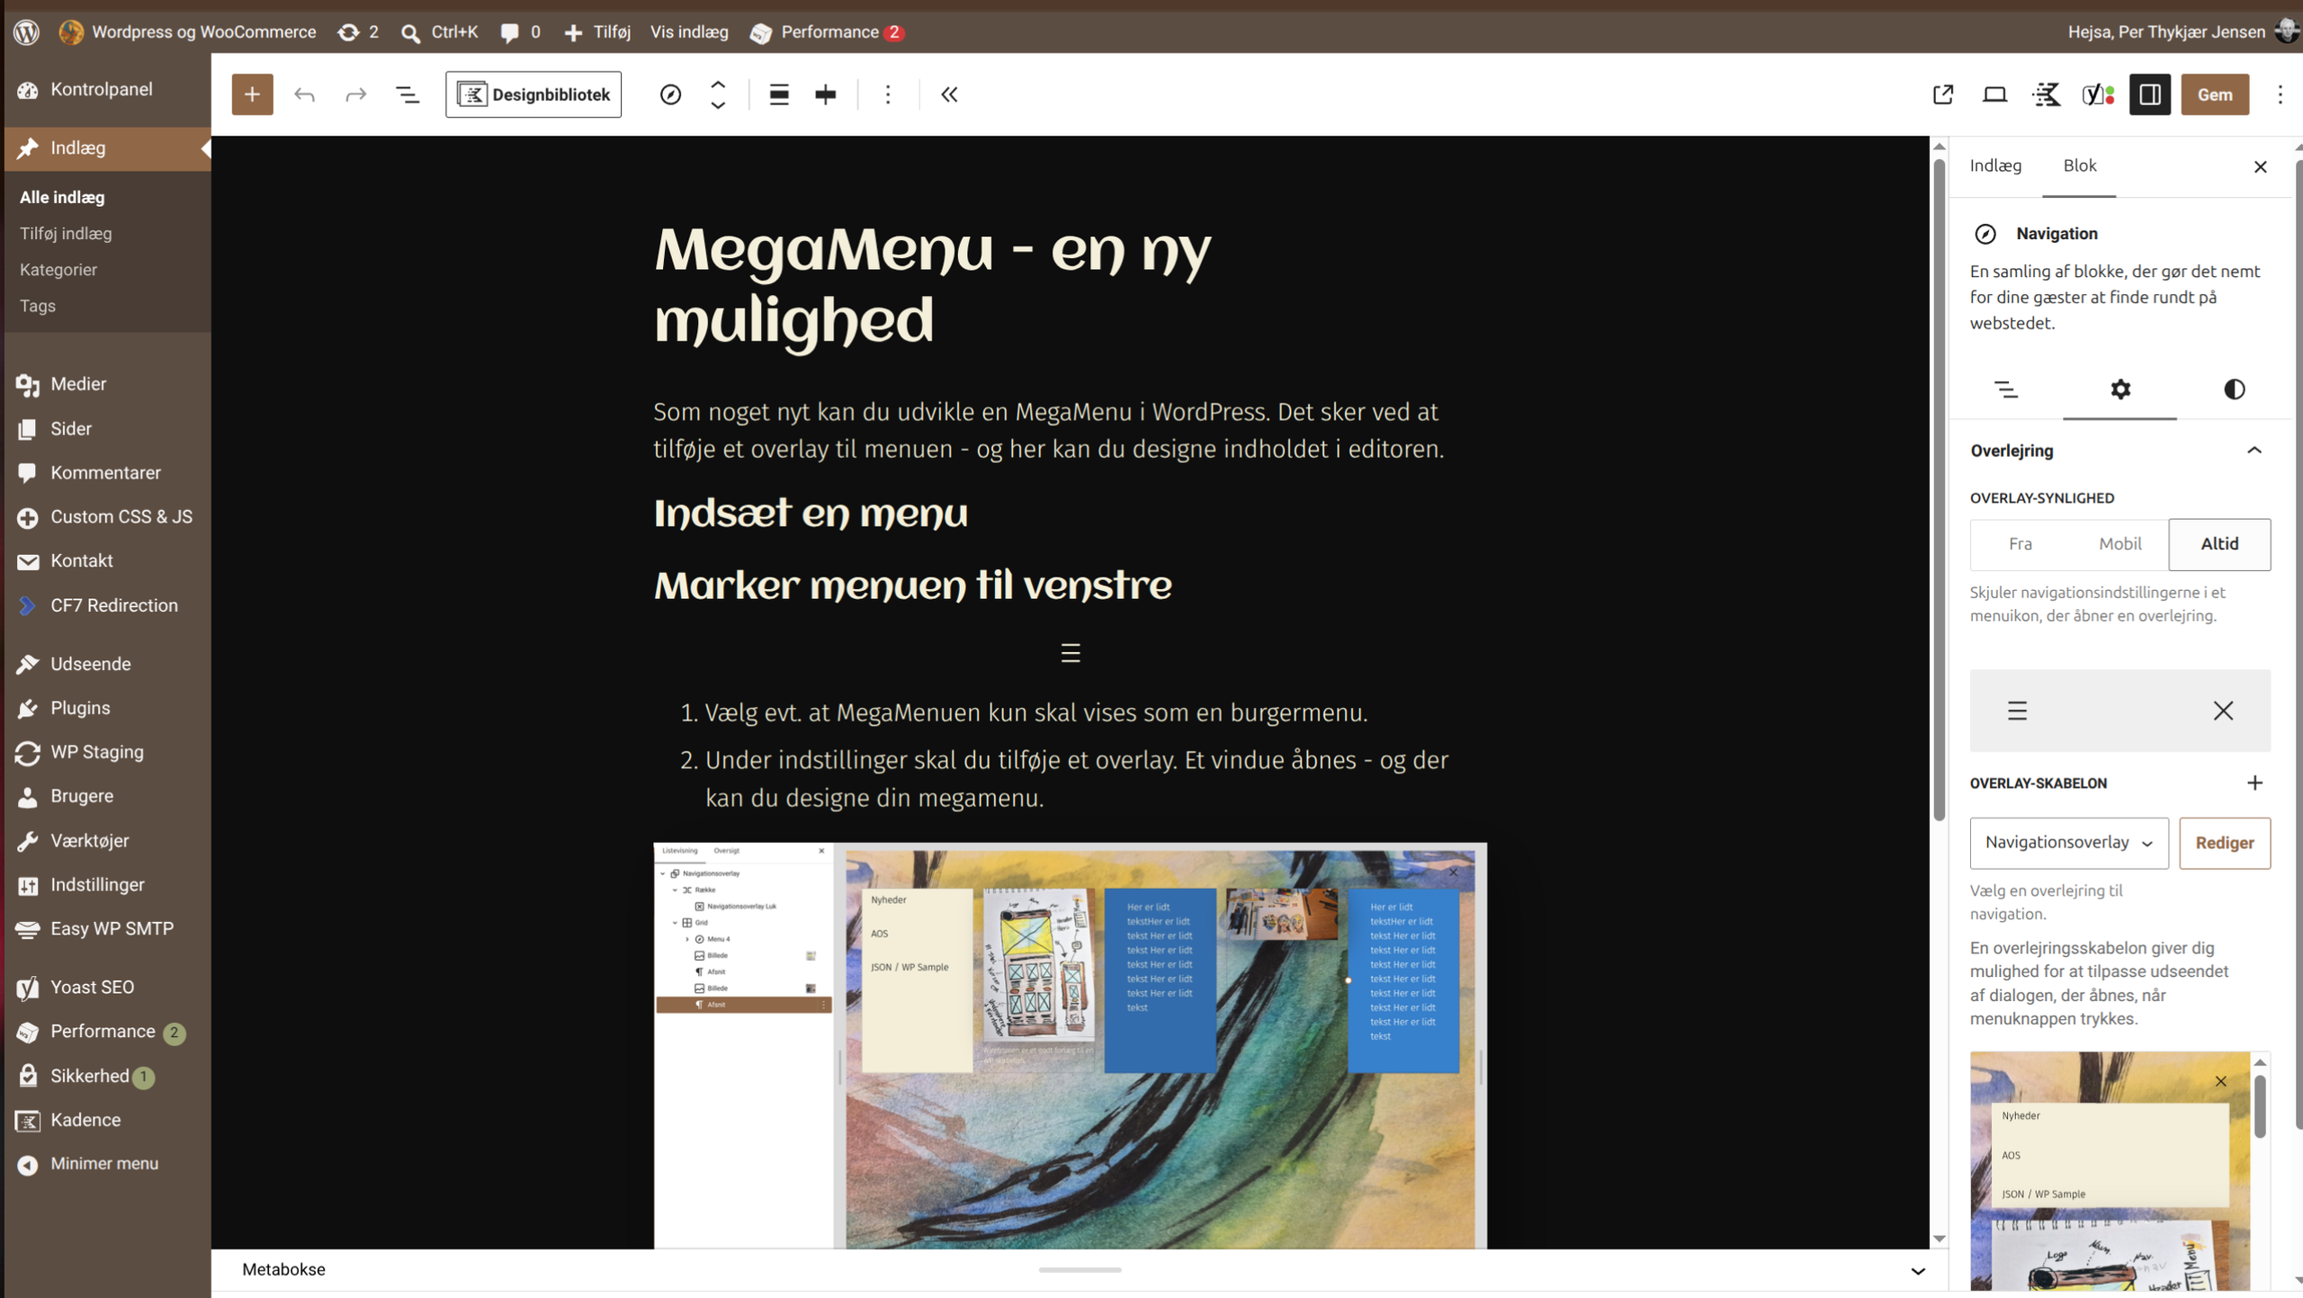Set overlay visibility to Mobil
This screenshot has height=1298, width=2303.
(2119, 544)
